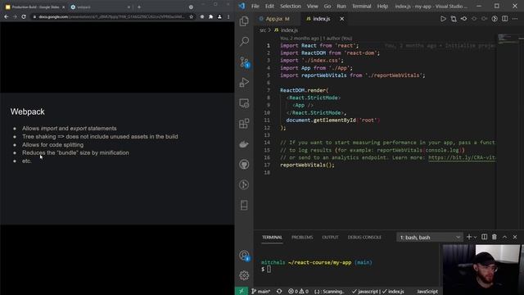Open the device preview activity bar icon

(244, 205)
